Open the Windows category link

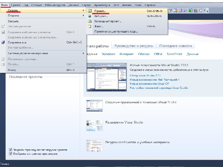click(x=108, y=54)
